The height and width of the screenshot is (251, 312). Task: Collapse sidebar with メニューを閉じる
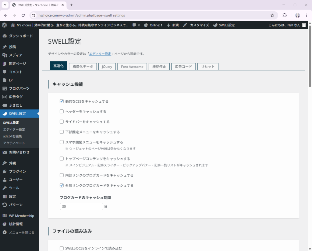[x=18, y=232]
